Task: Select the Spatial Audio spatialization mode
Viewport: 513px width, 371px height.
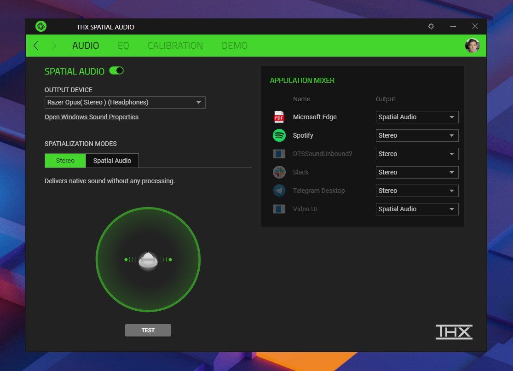Action: [x=112, y=161]
